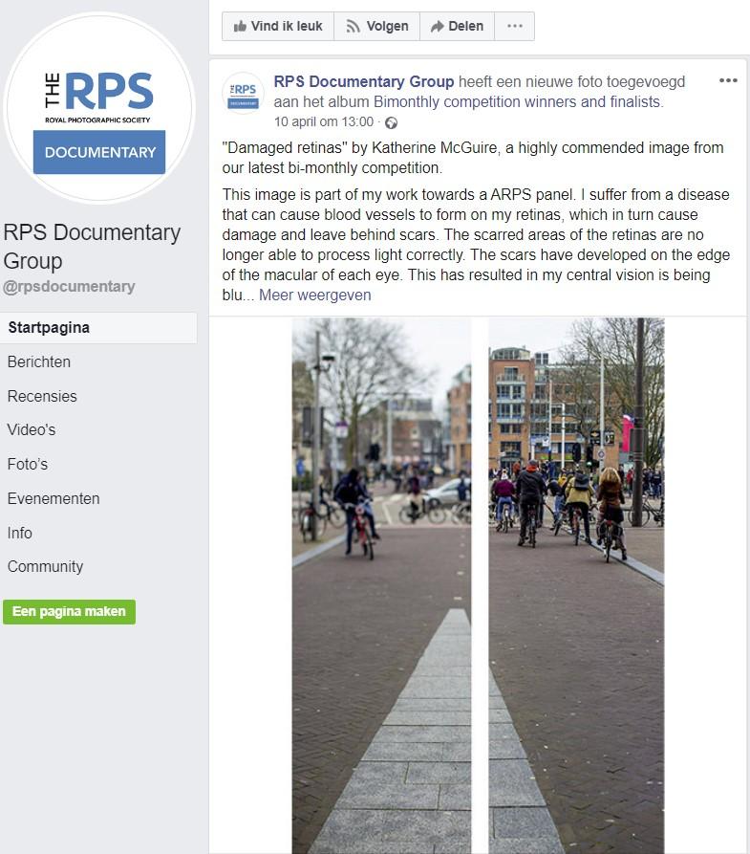Open the post options ellipsis menu
This screenshot has width=750, height=854.
pos(728,80)
